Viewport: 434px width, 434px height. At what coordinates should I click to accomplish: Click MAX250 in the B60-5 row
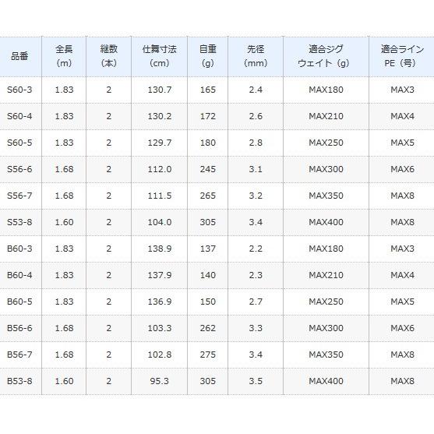pyautogui.click(x=326, y=302)
